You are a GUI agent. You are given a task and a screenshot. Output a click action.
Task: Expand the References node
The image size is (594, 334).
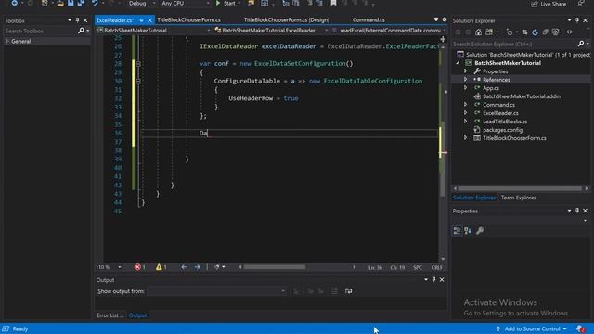466,80
